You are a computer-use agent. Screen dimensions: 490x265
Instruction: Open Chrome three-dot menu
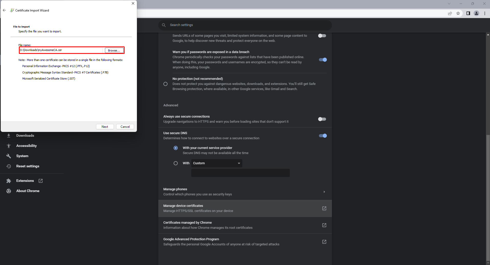[x=485, y=14]
